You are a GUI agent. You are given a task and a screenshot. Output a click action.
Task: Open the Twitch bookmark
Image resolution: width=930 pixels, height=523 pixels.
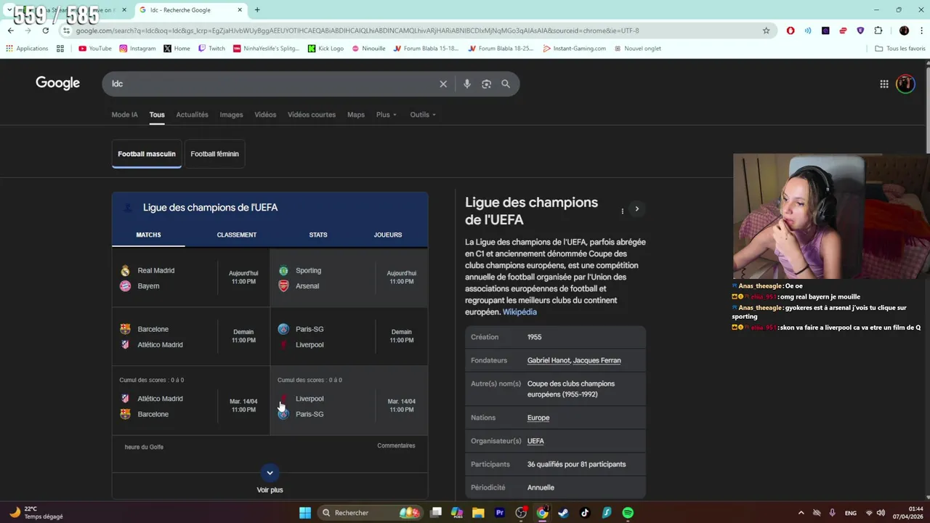pyautogui.click(x=211, y=49)
